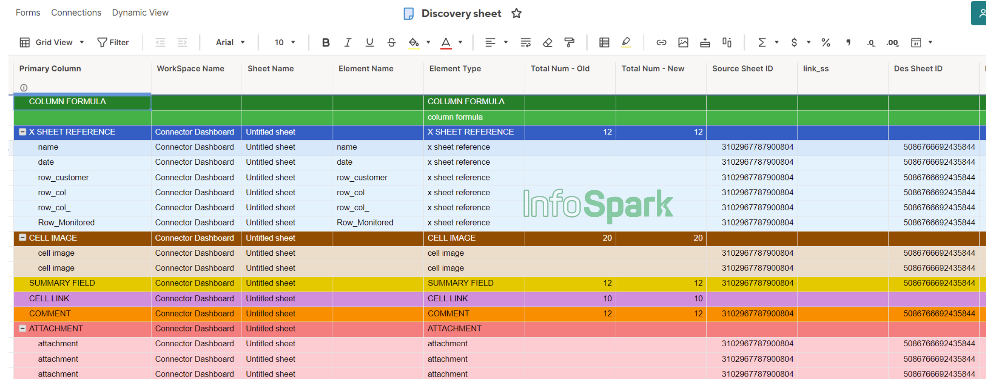Click the Discovery sheet title
This screenshot has height=379, width=986.
click(461, 14)
